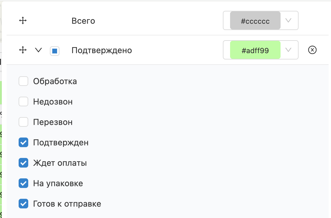Click the Ждет оплаты label text
Screen dimensions: 331x218
click(x=60, y=163)
